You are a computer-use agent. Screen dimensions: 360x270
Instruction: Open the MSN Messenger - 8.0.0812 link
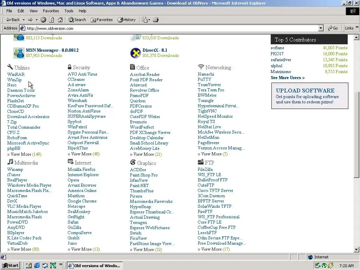click(x=52, y=50)
